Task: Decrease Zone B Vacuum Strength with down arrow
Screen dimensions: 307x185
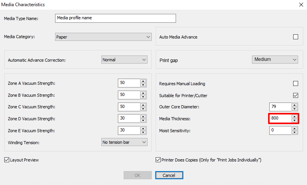Action: coord(143,97)
